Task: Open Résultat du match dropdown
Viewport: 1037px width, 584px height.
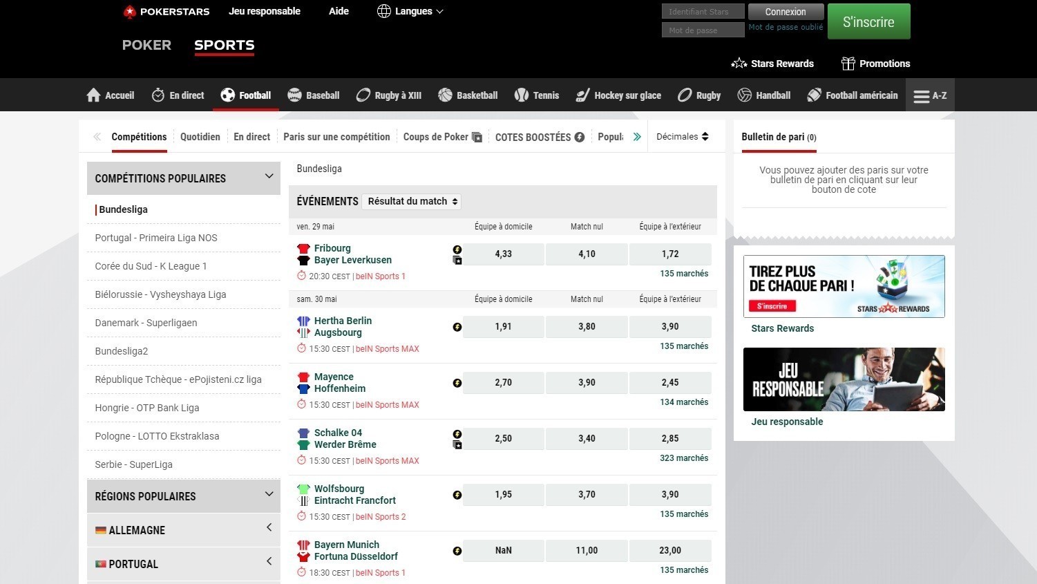Action: 412,201
